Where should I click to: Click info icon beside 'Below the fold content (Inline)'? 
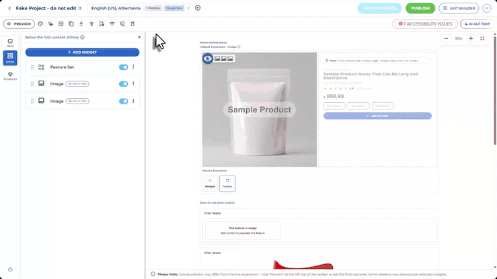(x=83, y=38)
